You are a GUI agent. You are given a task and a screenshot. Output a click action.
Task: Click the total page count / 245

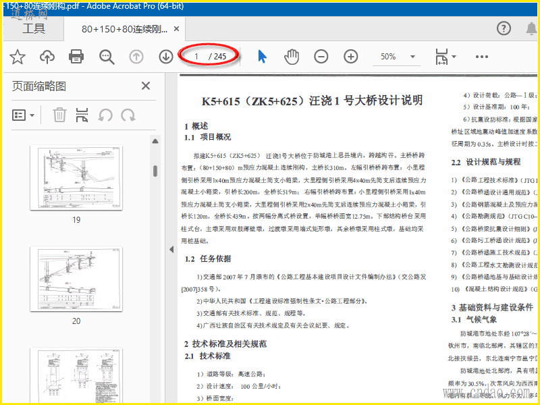(x=217, y=57)
